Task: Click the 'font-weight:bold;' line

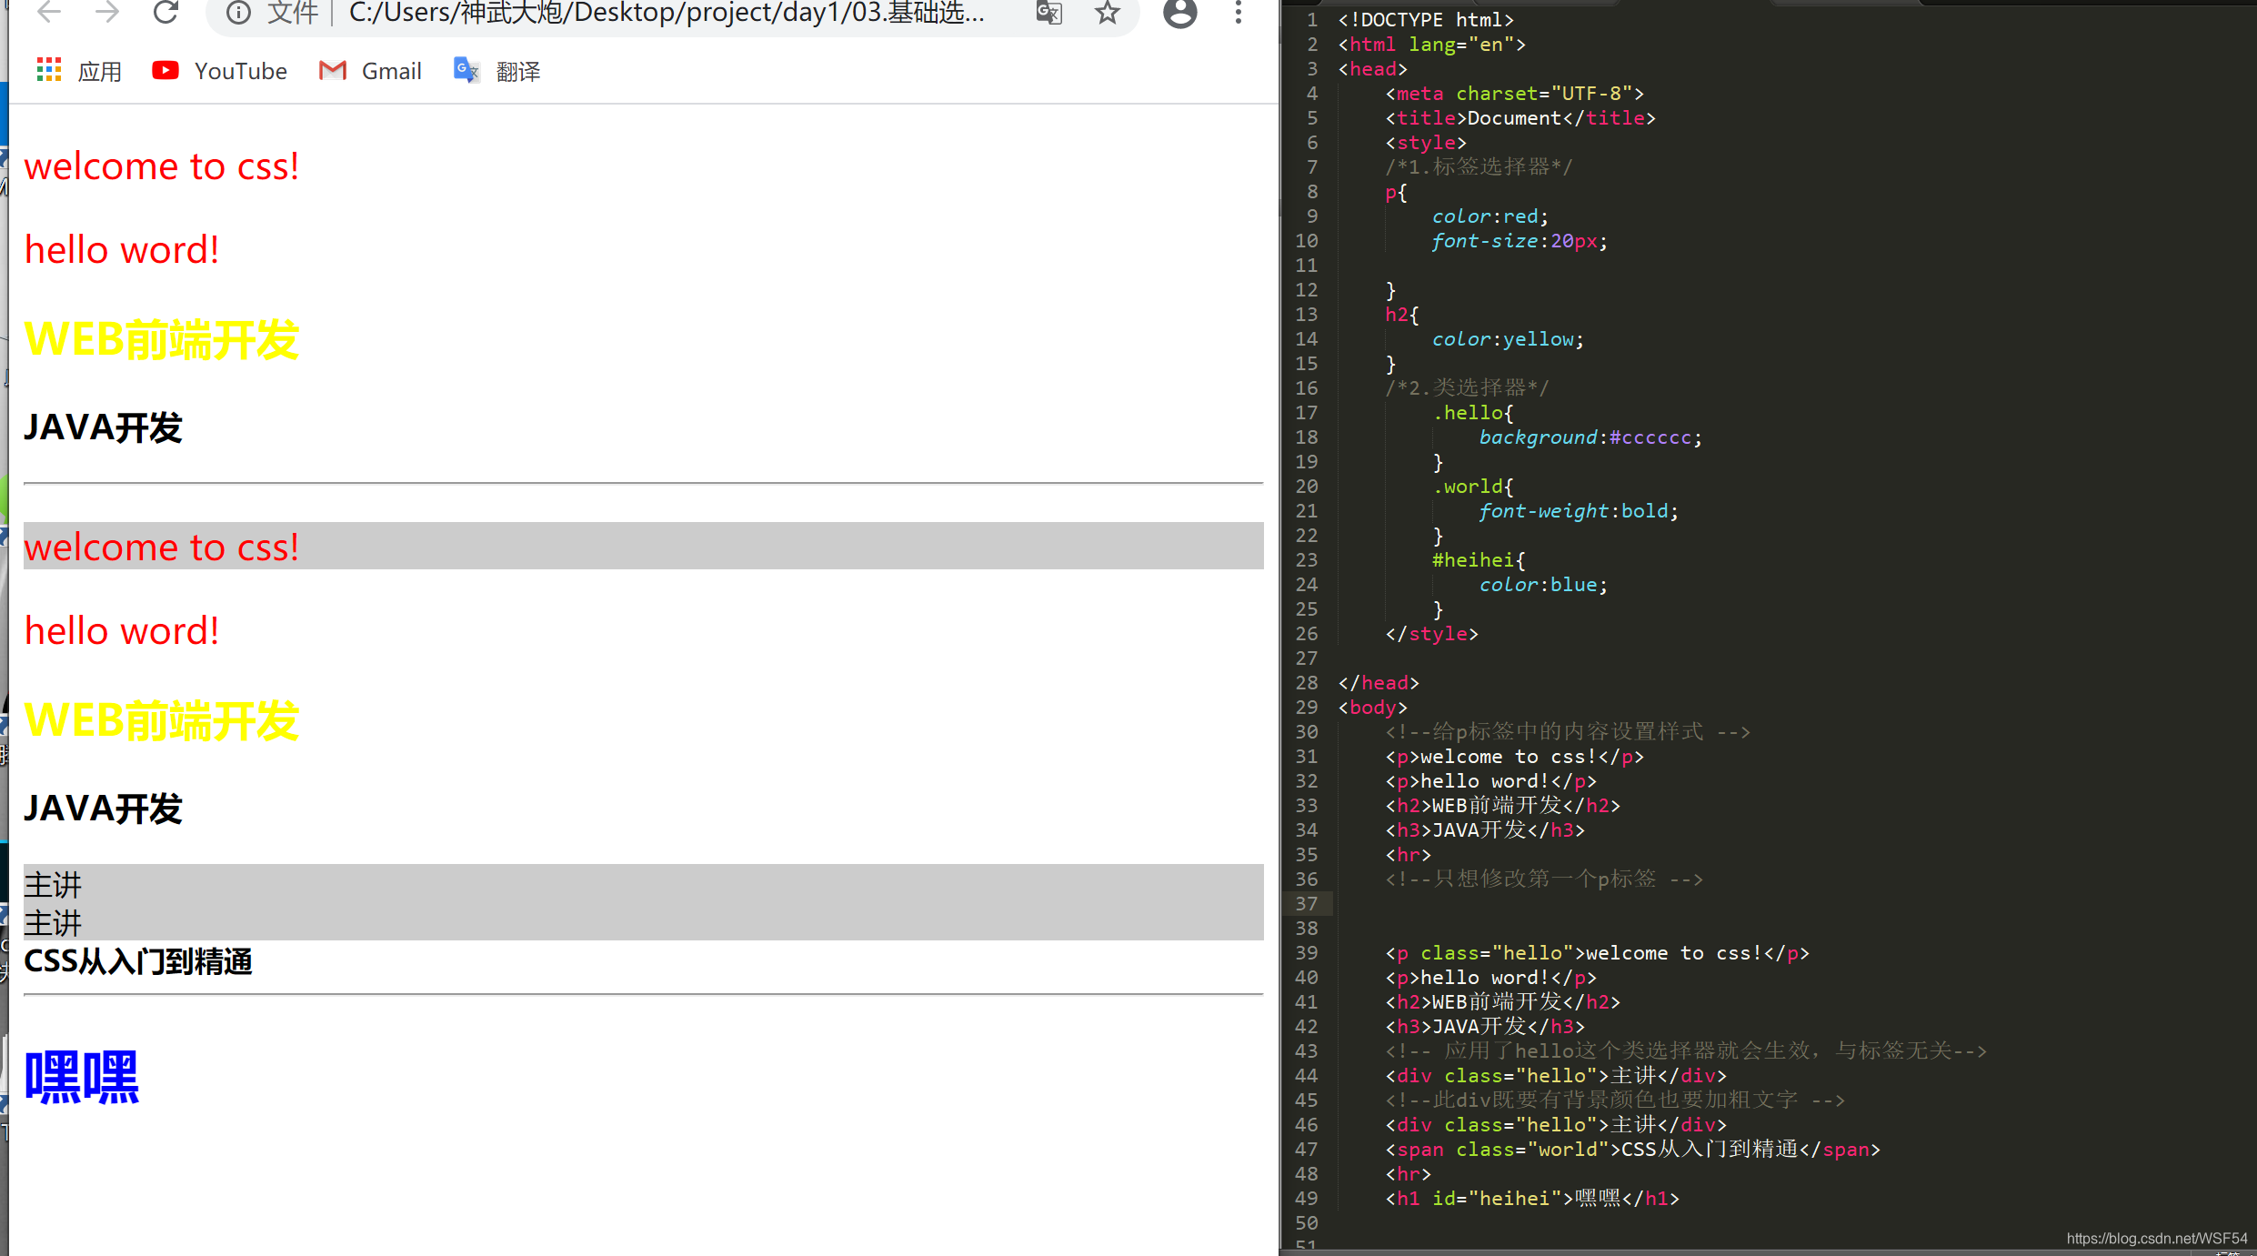Action: (x=1579, y=511)
